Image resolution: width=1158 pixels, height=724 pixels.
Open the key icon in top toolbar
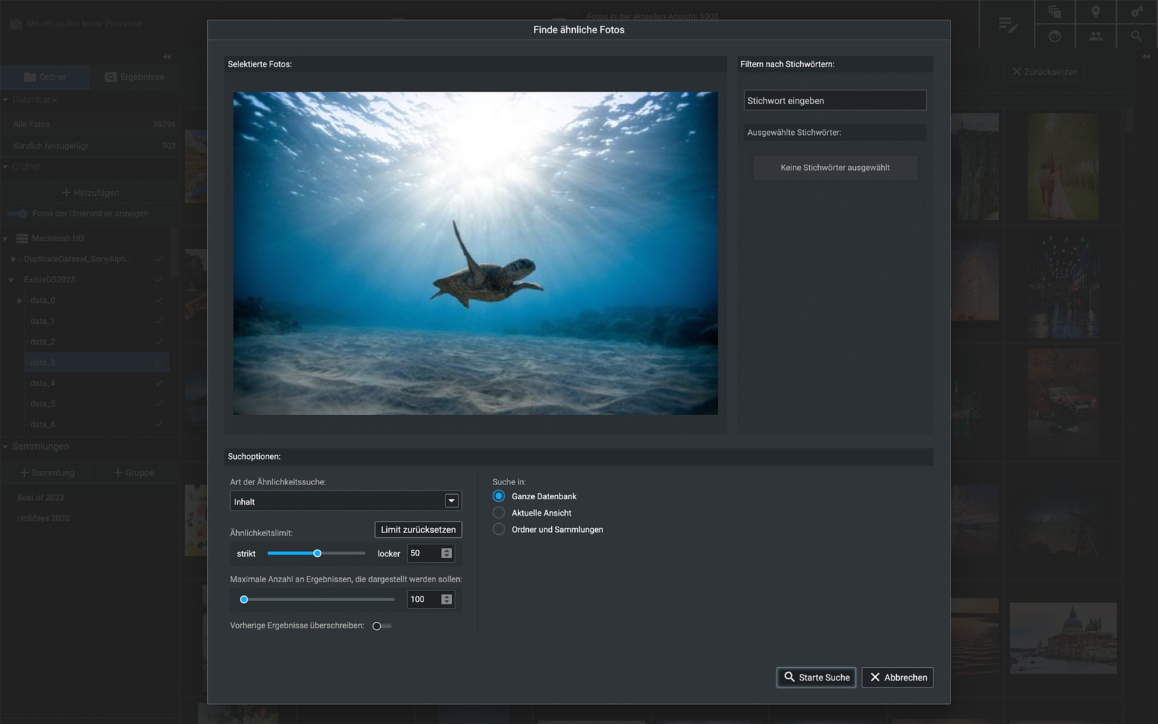1137,12
